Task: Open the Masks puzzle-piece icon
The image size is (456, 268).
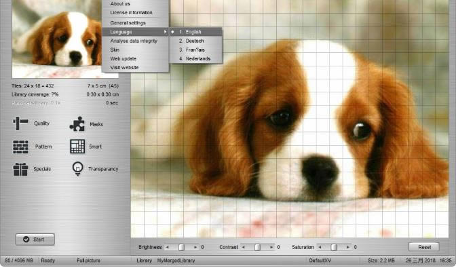Action: (x=77, y=124)
